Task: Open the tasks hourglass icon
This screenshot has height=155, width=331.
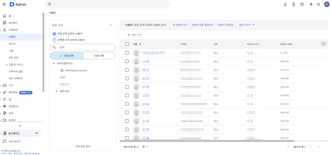Action: click(293, 5)
